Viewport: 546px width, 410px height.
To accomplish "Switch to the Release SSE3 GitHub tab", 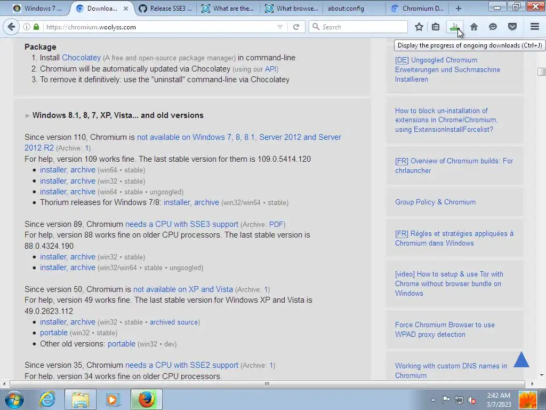I will (x=165, y=9).
